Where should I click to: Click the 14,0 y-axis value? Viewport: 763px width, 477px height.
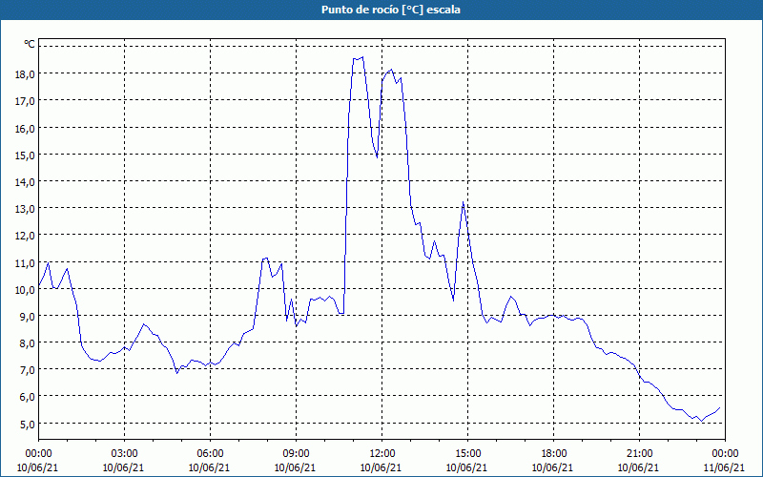[x=25, y=182]
